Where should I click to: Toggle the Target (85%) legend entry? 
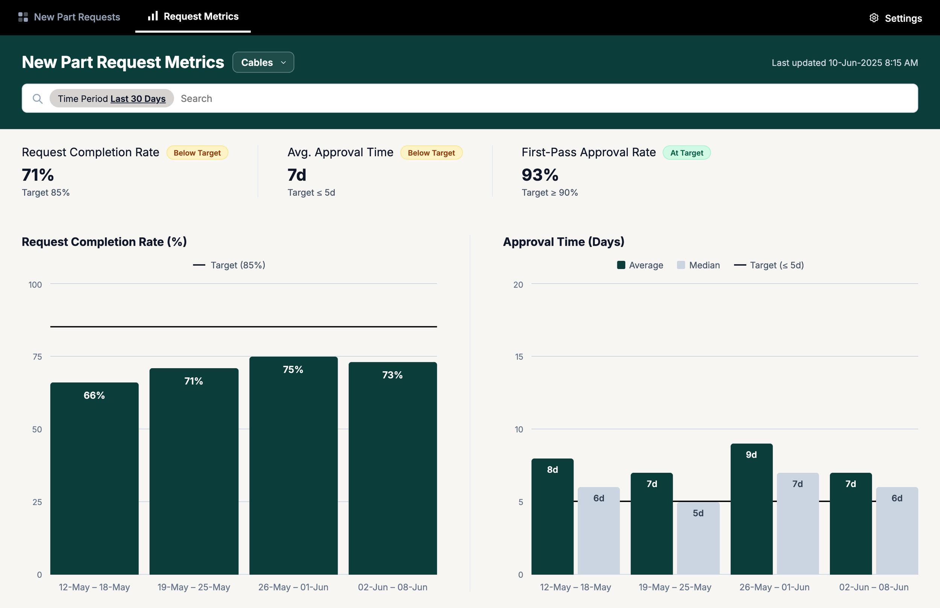[x=229, y=265]
